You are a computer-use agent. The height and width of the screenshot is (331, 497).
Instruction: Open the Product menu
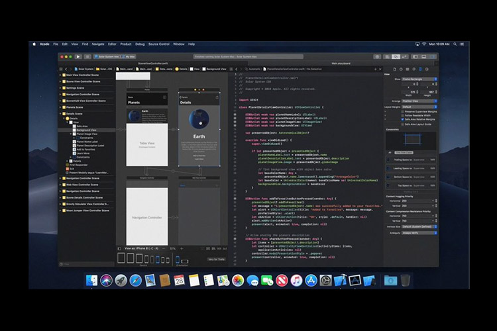pos(126,44)
